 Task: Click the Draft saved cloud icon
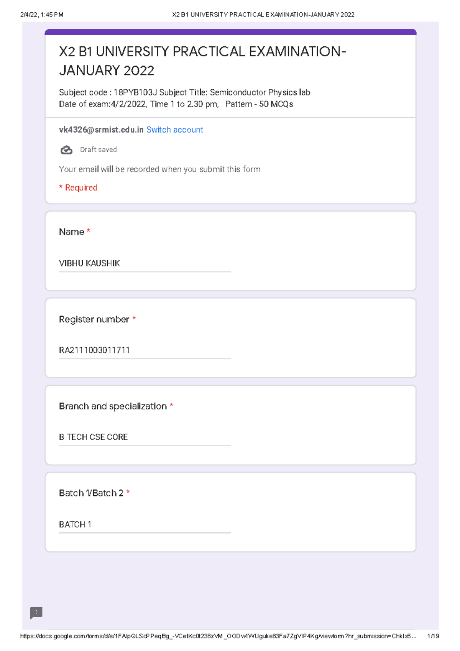66,150
